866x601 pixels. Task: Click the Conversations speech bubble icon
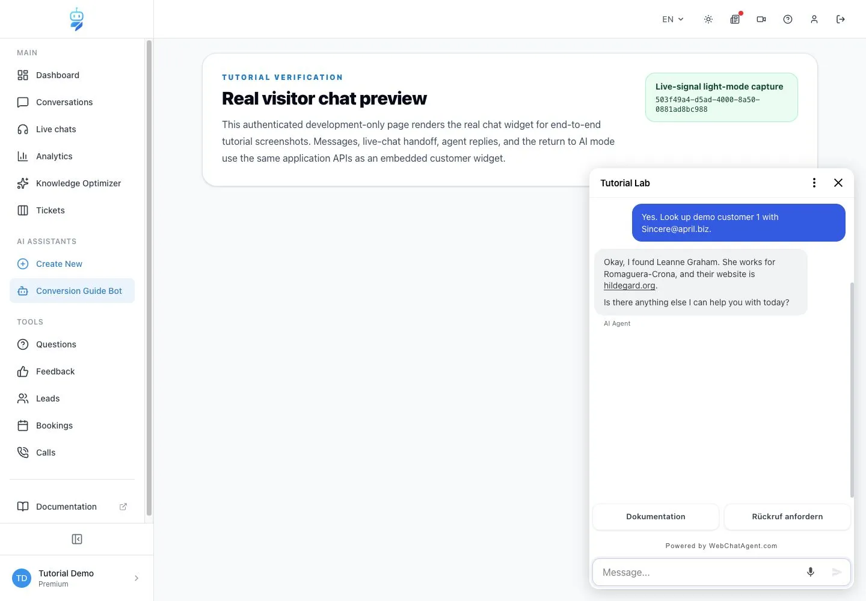(23, 102)
